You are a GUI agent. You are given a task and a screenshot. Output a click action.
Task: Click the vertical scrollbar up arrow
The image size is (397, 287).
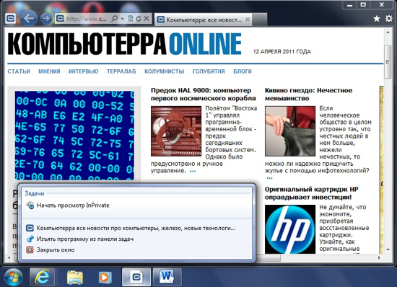[388, 32]
